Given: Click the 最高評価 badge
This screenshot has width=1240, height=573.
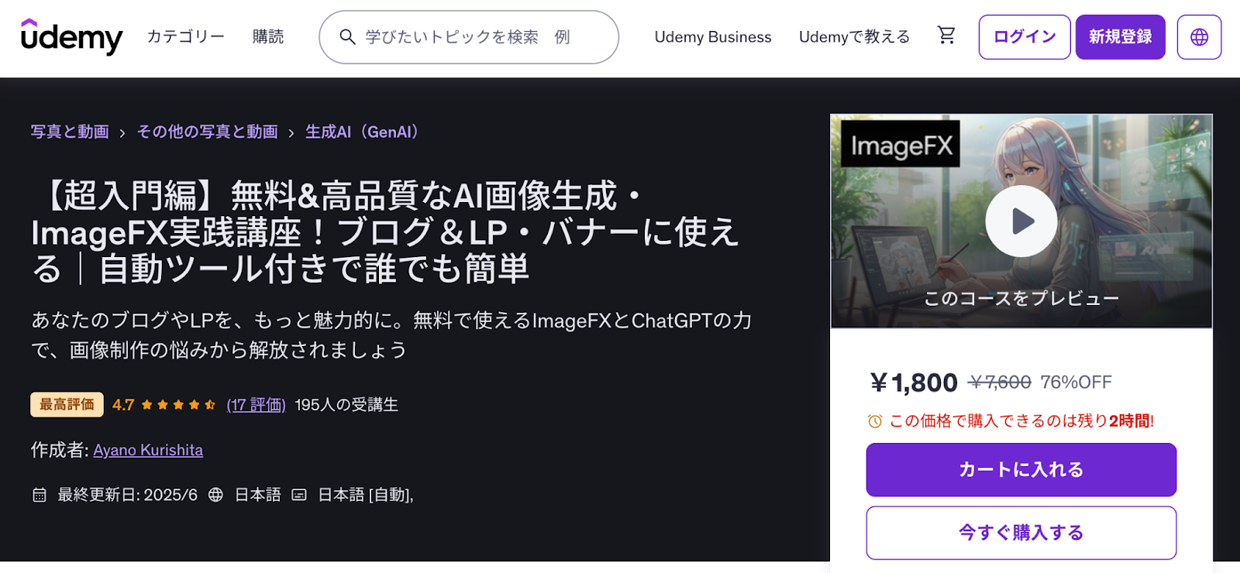Looking at the screenshot, I should point(67,404).
